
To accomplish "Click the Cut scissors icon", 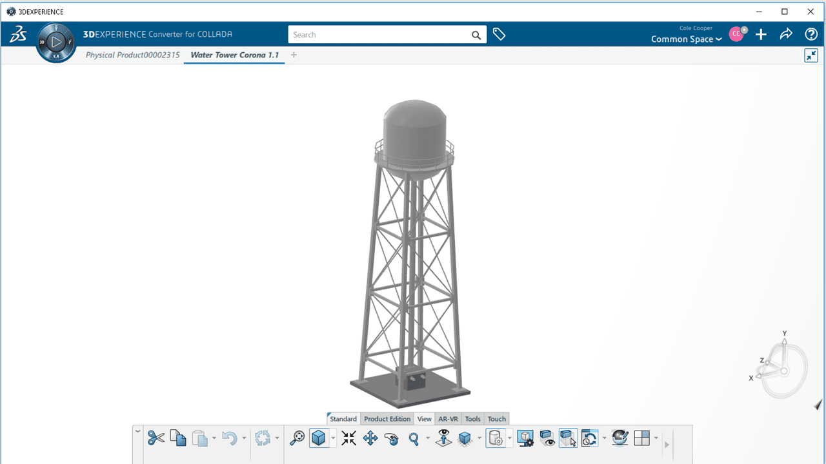I will tap(156, 439).
